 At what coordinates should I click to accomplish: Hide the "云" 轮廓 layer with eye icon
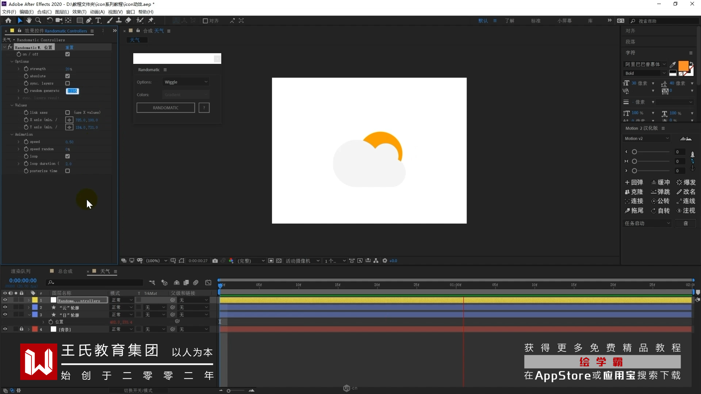click(x=5, y=307)
